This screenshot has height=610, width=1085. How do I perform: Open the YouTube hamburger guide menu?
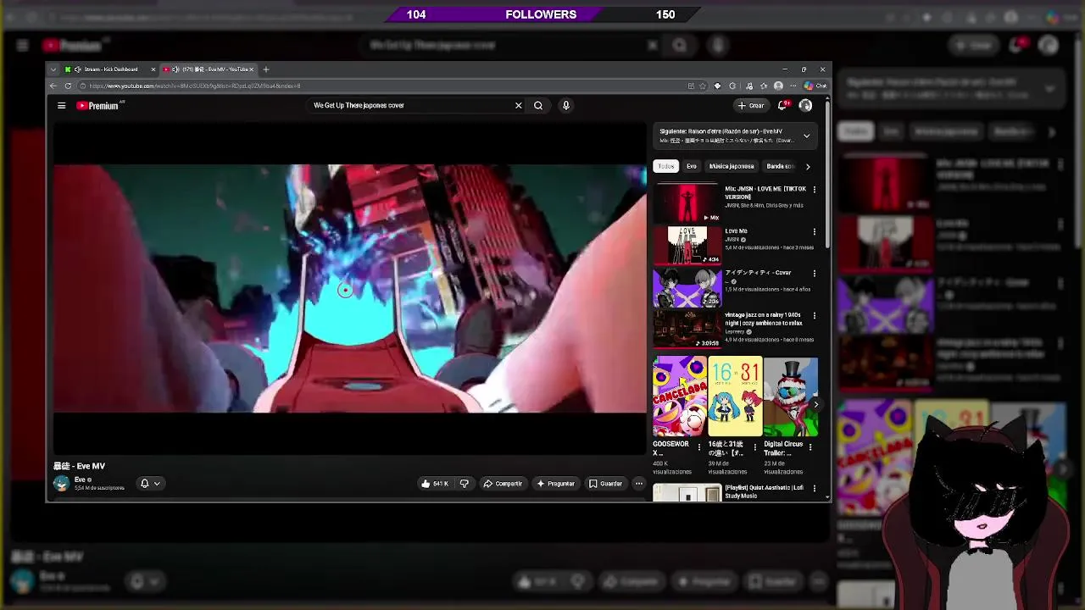click(61, 105)
